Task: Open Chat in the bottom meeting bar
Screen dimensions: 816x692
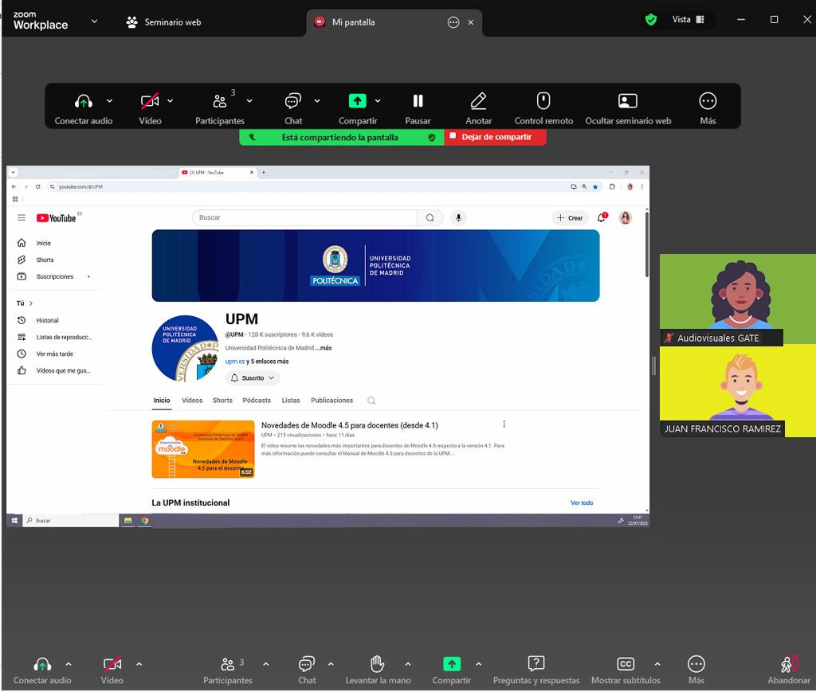Action: (x=307, y=670)
